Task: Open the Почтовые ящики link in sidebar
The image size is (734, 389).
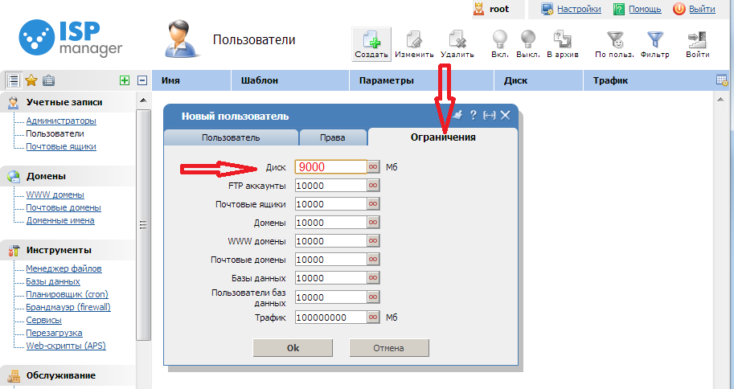Action: tap(61, 147)
